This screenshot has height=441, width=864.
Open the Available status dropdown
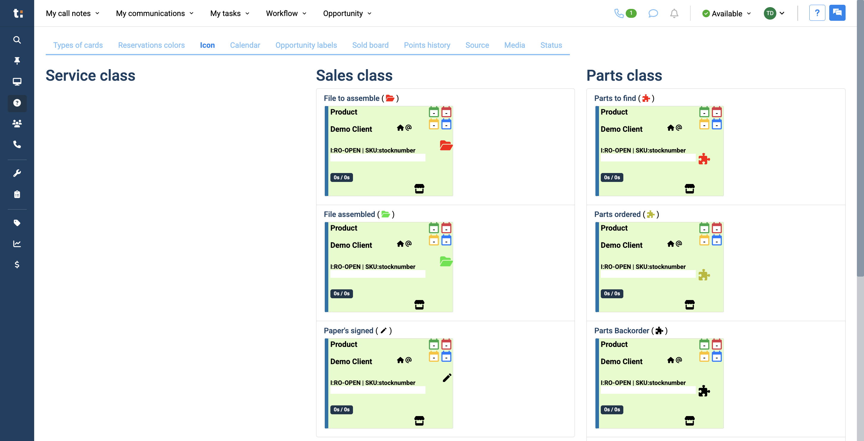[726, 13]
